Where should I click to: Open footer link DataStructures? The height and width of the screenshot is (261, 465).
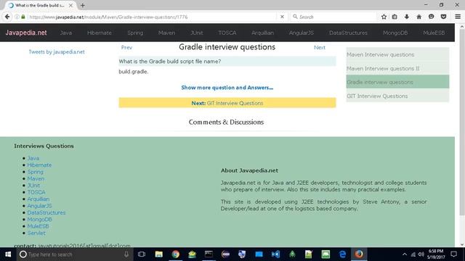pos(46,212)
